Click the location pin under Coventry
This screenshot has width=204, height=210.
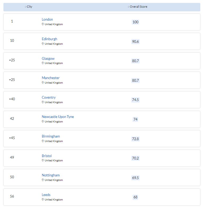43,102
